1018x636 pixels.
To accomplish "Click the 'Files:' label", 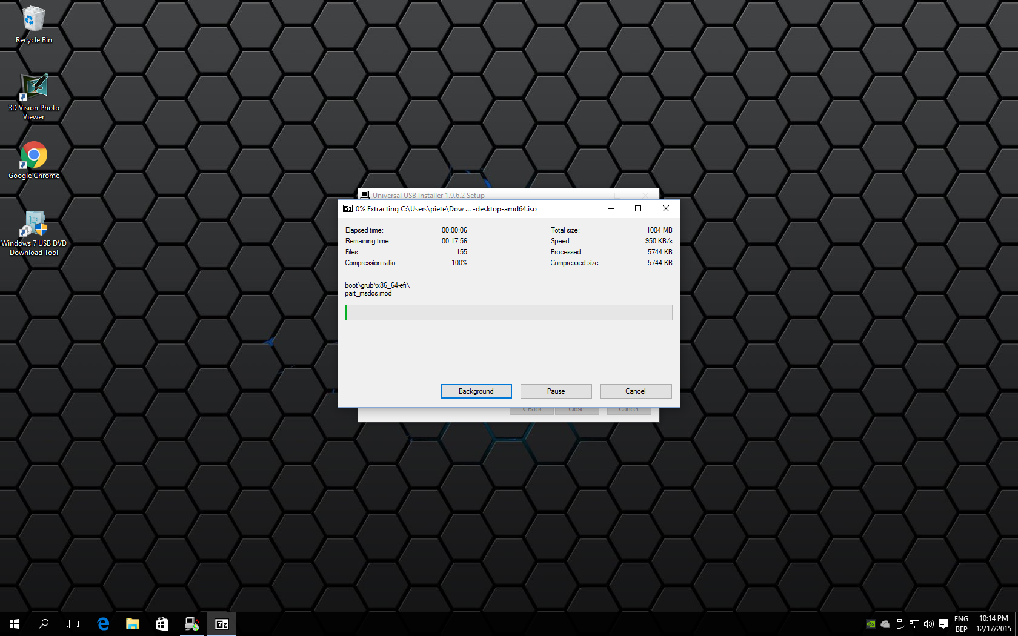I will pyautogui.click(x=352, y=252).
